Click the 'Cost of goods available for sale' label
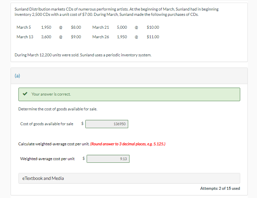 click(47, 124)
